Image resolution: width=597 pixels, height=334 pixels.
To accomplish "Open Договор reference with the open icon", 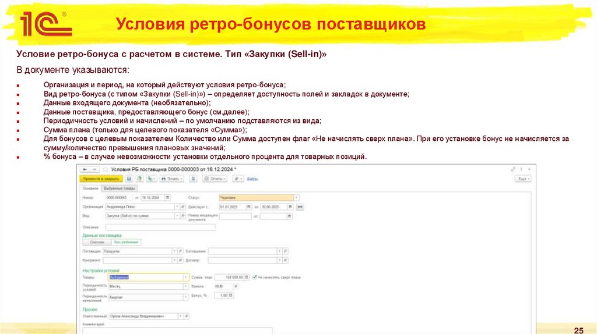I will (x=285, y=260).
